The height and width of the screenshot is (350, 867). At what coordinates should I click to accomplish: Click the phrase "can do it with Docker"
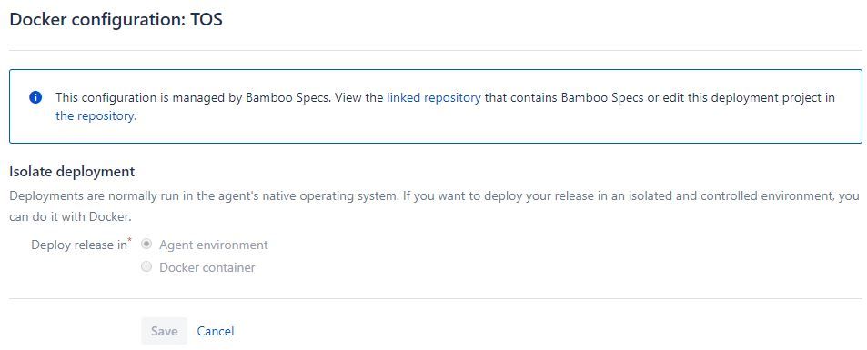(70, 216)
